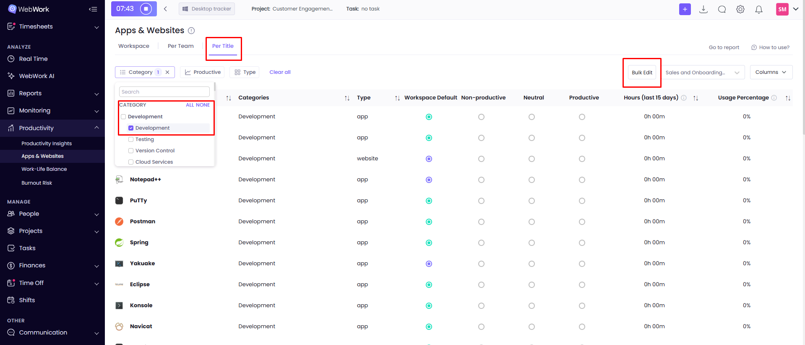Set Postman to Productive
This screenshot has height=345, width=805.
click(x=582, y=222)
